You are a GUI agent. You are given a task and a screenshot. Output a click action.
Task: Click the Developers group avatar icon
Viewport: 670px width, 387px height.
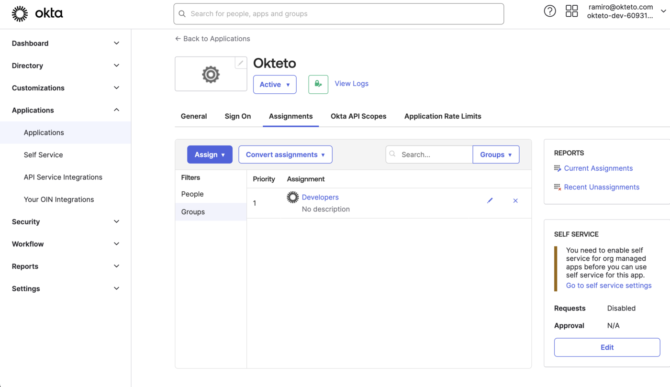[x=292, y=197]
